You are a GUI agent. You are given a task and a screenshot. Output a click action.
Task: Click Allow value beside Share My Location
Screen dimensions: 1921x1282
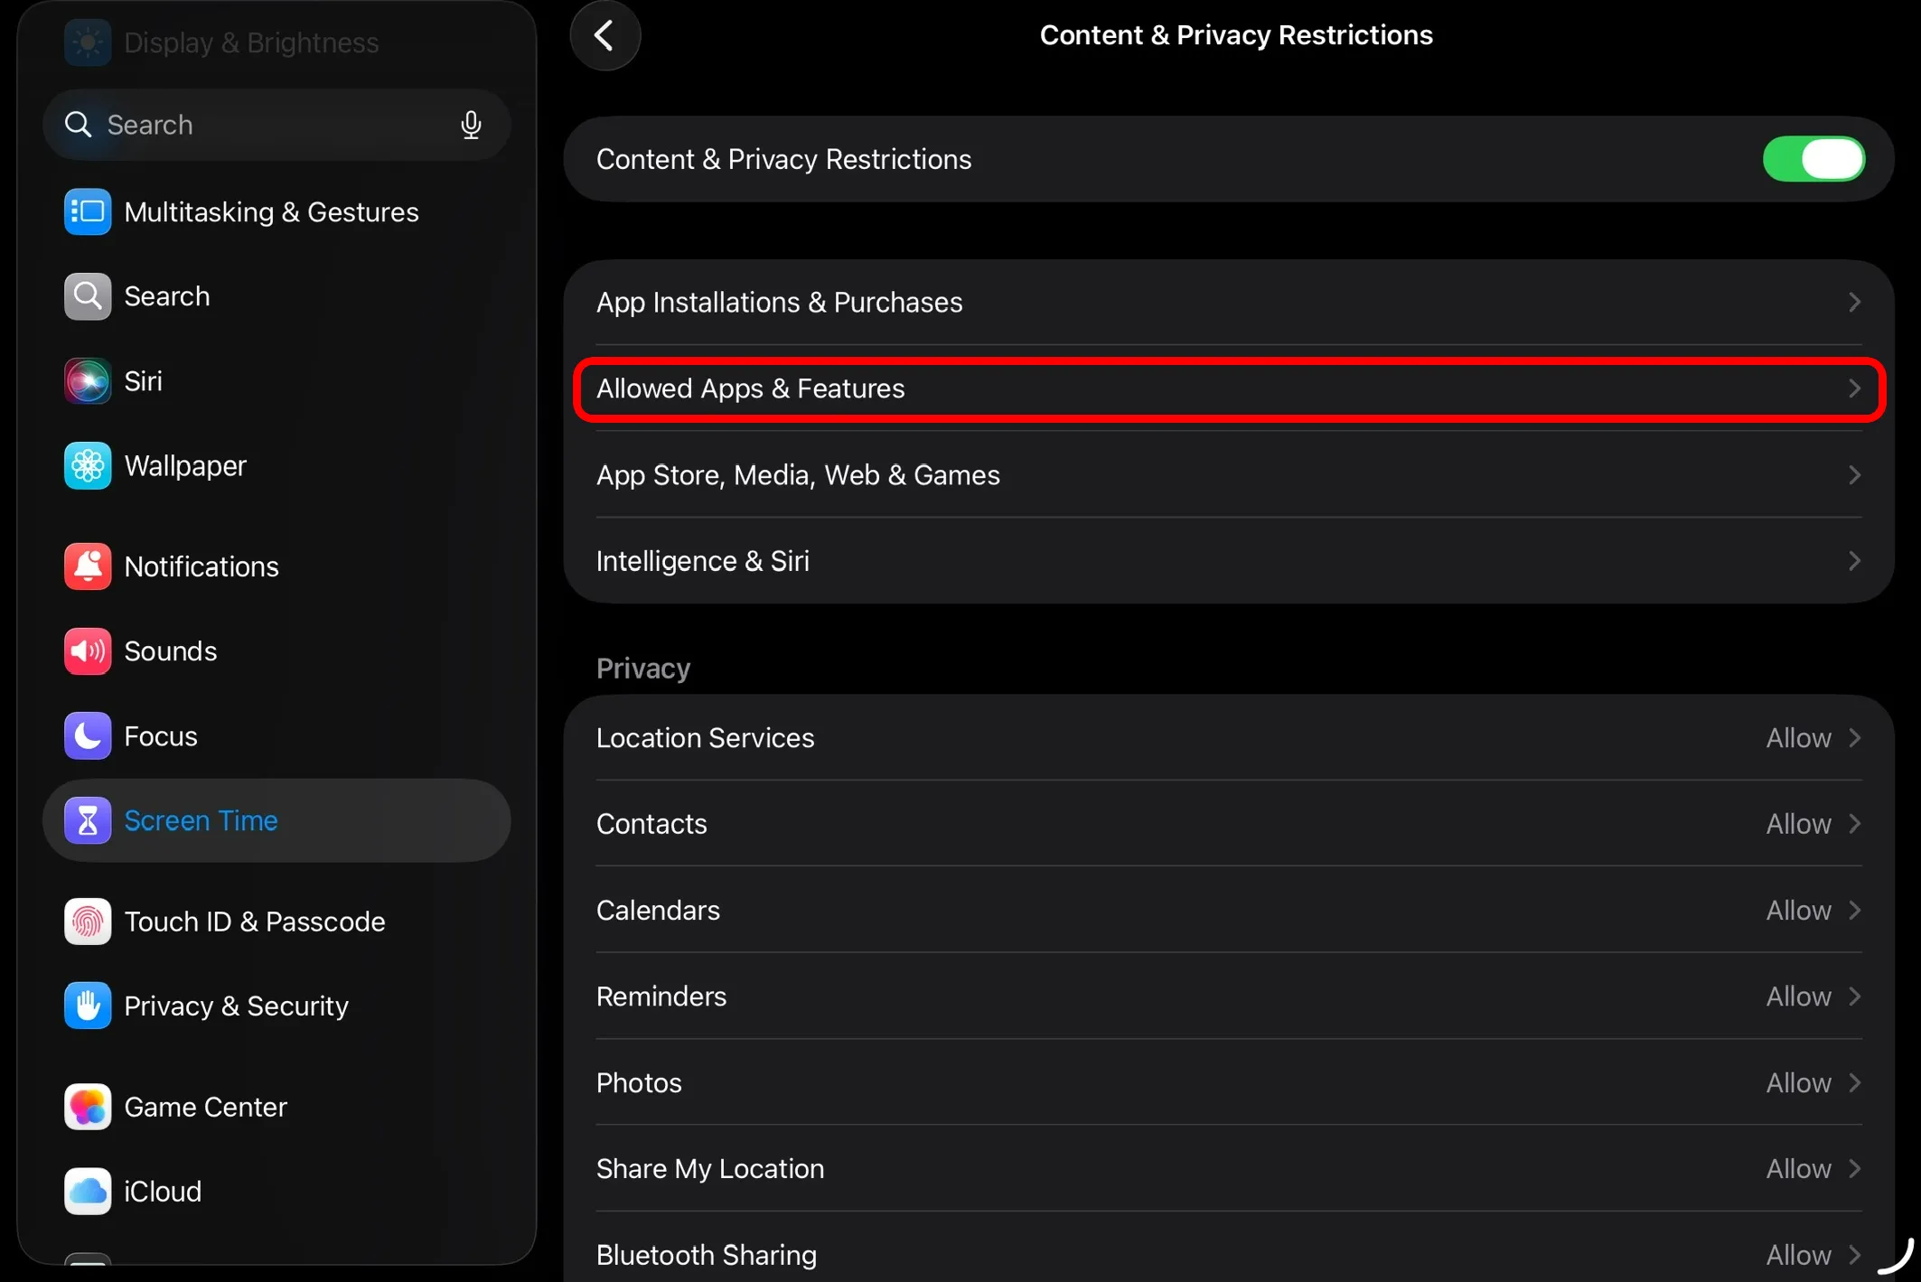[x=1798, y=1169]
